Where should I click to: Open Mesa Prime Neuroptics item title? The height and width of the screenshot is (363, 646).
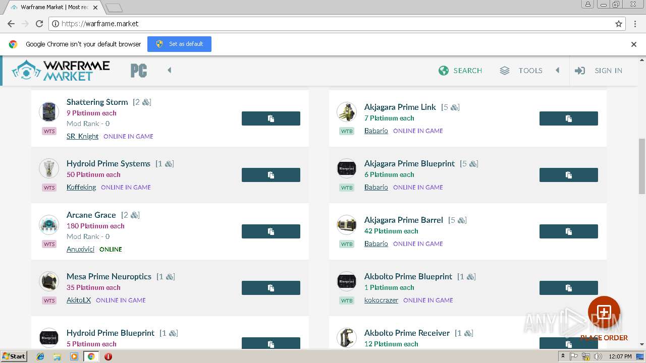tap(109, 276)
